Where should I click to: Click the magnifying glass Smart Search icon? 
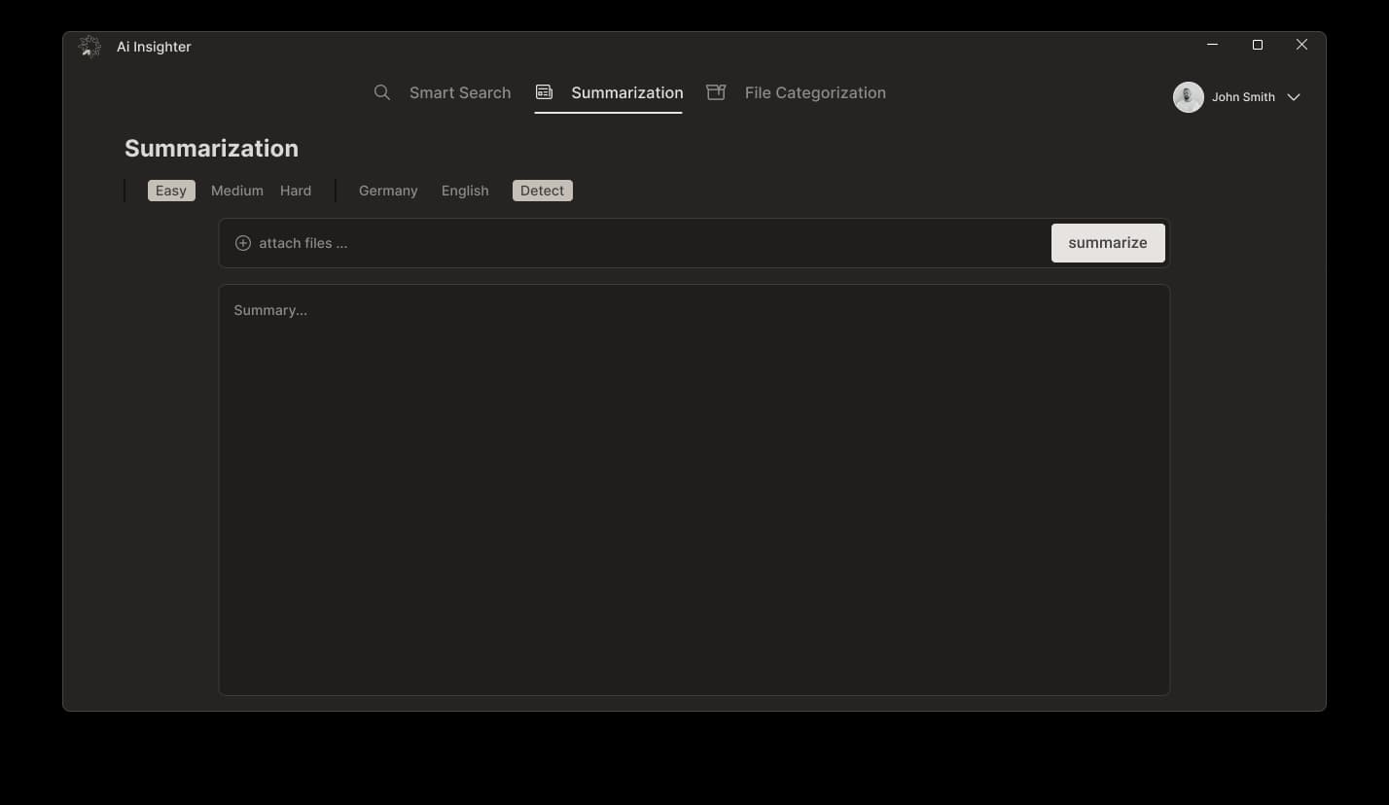(382, 92)
